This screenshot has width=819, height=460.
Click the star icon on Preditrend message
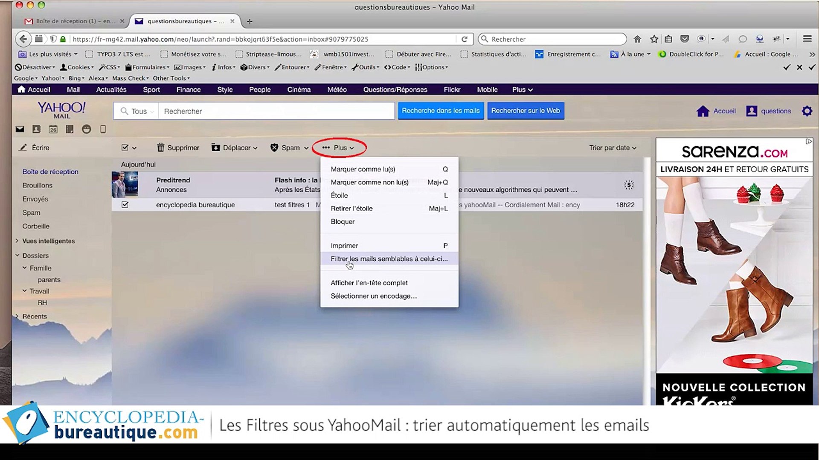(629, 185)
